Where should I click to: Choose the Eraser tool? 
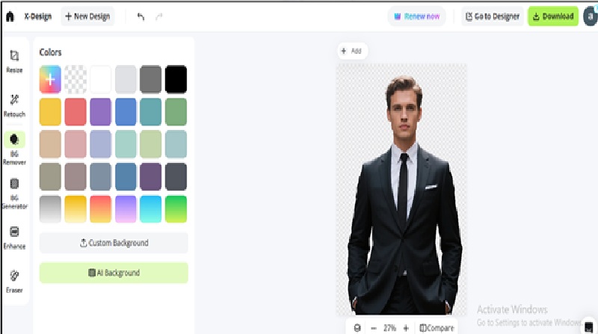pos(14,280)
